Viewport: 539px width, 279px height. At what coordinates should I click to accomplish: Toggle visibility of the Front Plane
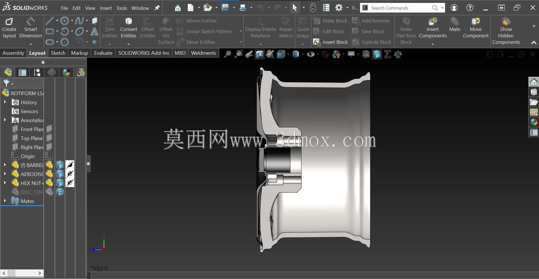coord(49,129)
